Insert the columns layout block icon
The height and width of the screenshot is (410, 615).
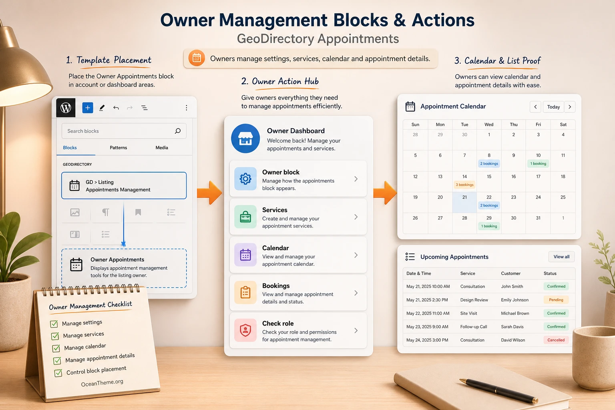point(75,234)
